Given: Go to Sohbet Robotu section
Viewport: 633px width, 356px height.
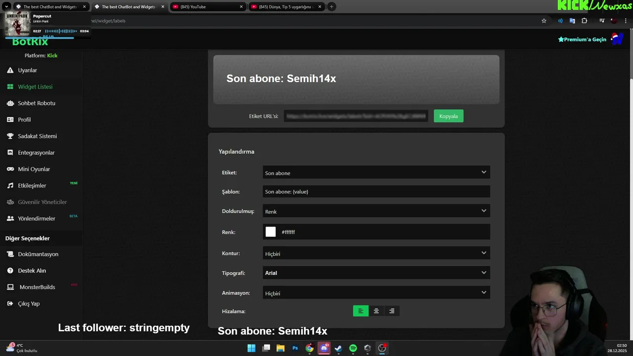Looking at the screenshot, I should tap(37, 103).
